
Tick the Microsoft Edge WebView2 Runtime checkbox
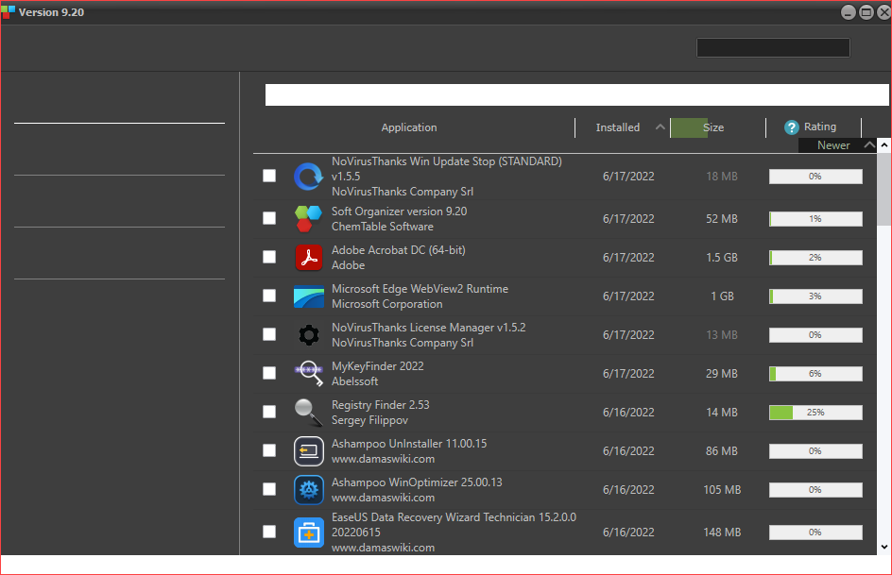click(269, 296)
